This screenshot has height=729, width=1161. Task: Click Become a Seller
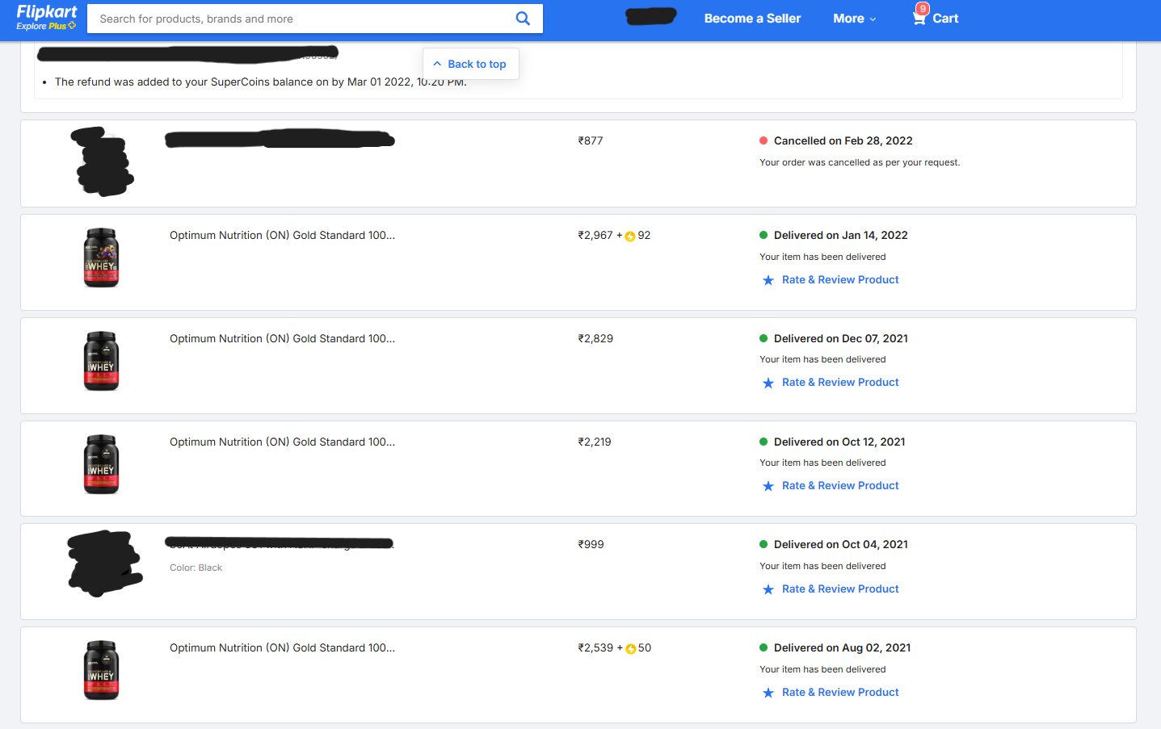pyautogui.click(x=752, y=19)
